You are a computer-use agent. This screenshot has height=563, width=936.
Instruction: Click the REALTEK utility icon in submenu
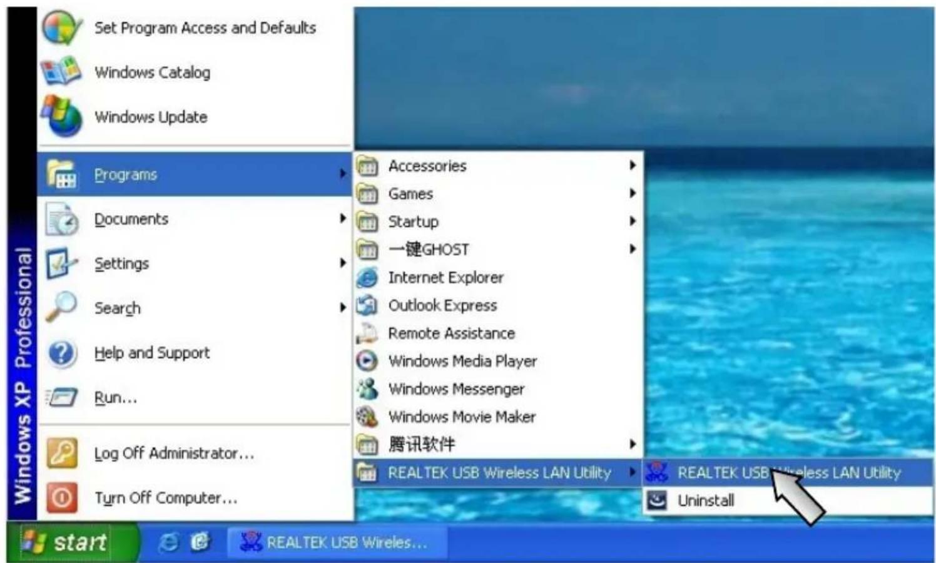(x=656, y=472)
